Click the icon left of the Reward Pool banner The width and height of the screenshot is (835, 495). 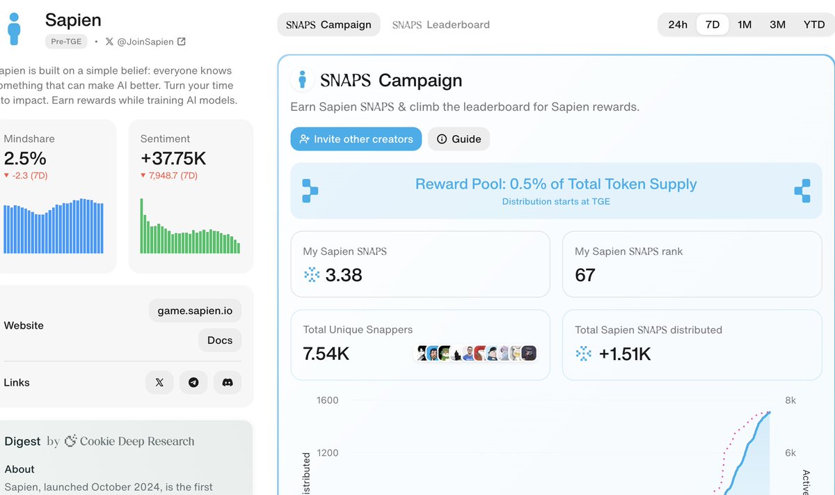click(310, 191)
